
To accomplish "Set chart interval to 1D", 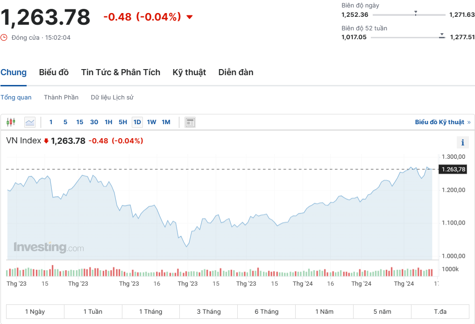I will (x=137, y=122).
